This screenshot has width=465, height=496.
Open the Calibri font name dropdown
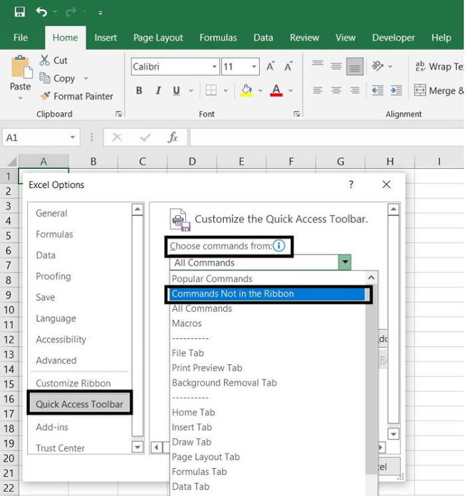[x=215, y=66]
